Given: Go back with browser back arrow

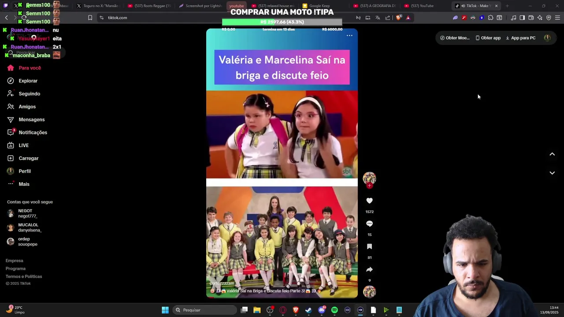Looking at the screenshot, I should click(6, 18).
